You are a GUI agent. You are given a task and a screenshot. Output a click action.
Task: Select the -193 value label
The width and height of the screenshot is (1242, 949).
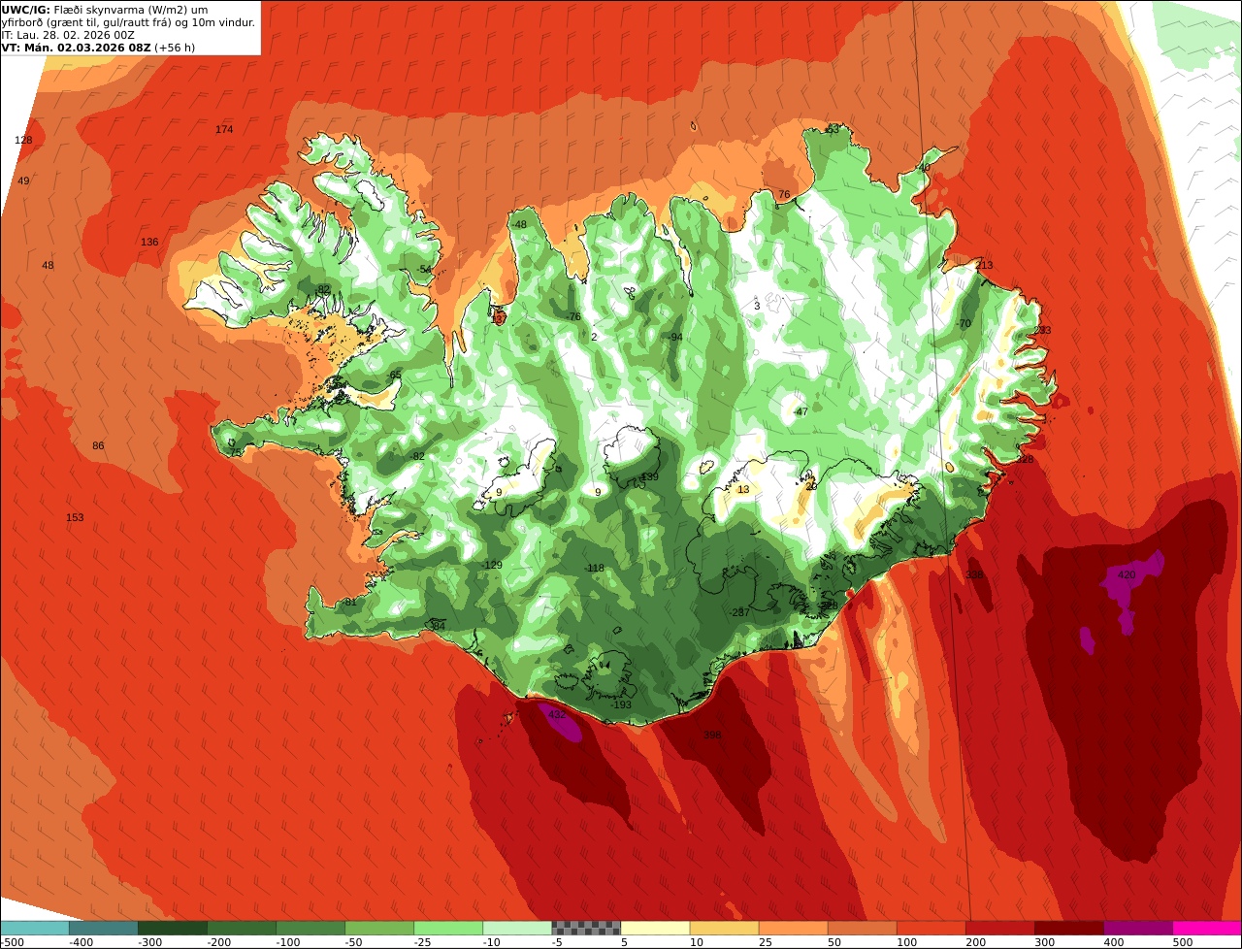pos(621,704)
